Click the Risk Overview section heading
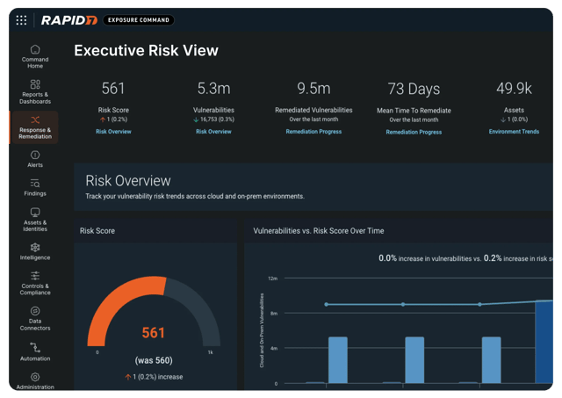The height and width of the screenshot is (398, 562). coord(128,181)
